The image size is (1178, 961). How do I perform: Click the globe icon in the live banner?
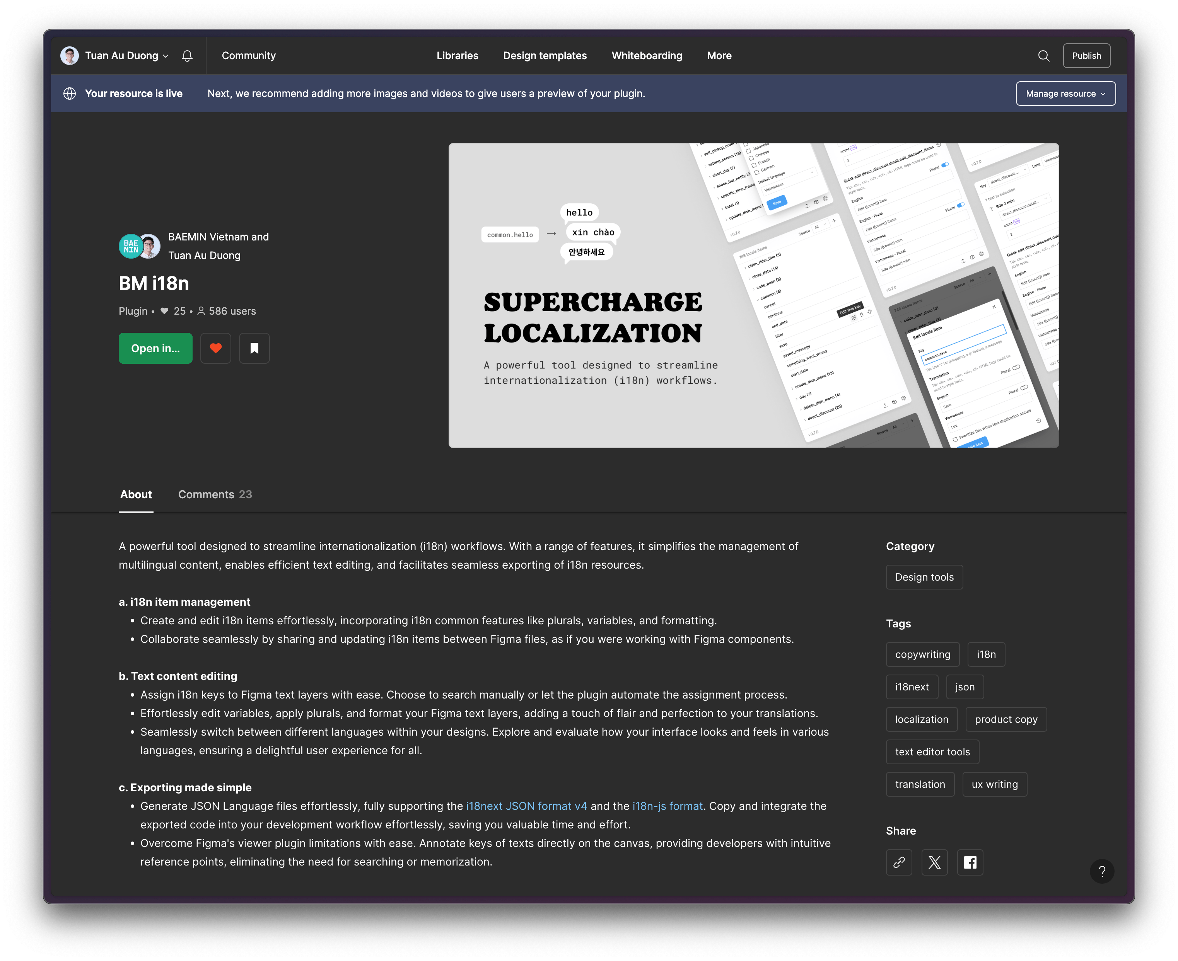(70, 94)
